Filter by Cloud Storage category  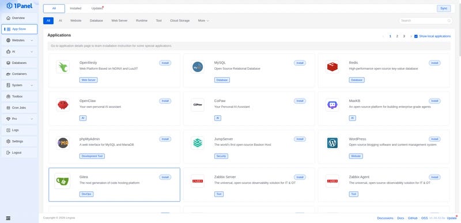click(x=180, y=21)
